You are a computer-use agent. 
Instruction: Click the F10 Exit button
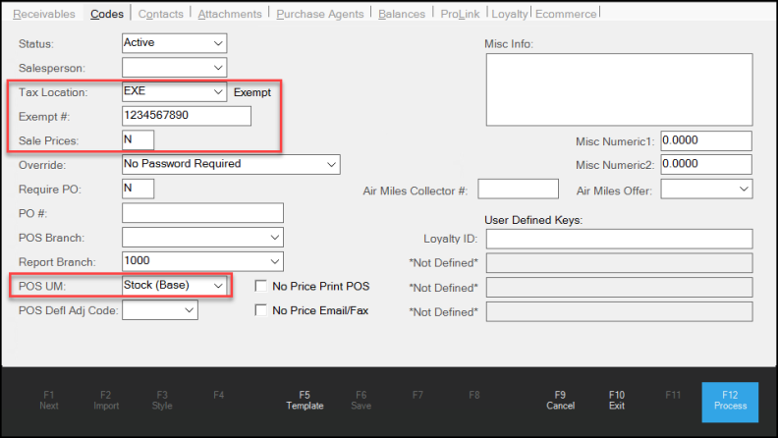pos(616,400)
